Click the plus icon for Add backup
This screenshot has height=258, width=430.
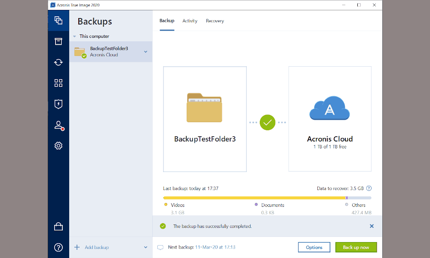pyautogui.click(x=77, y=247)
